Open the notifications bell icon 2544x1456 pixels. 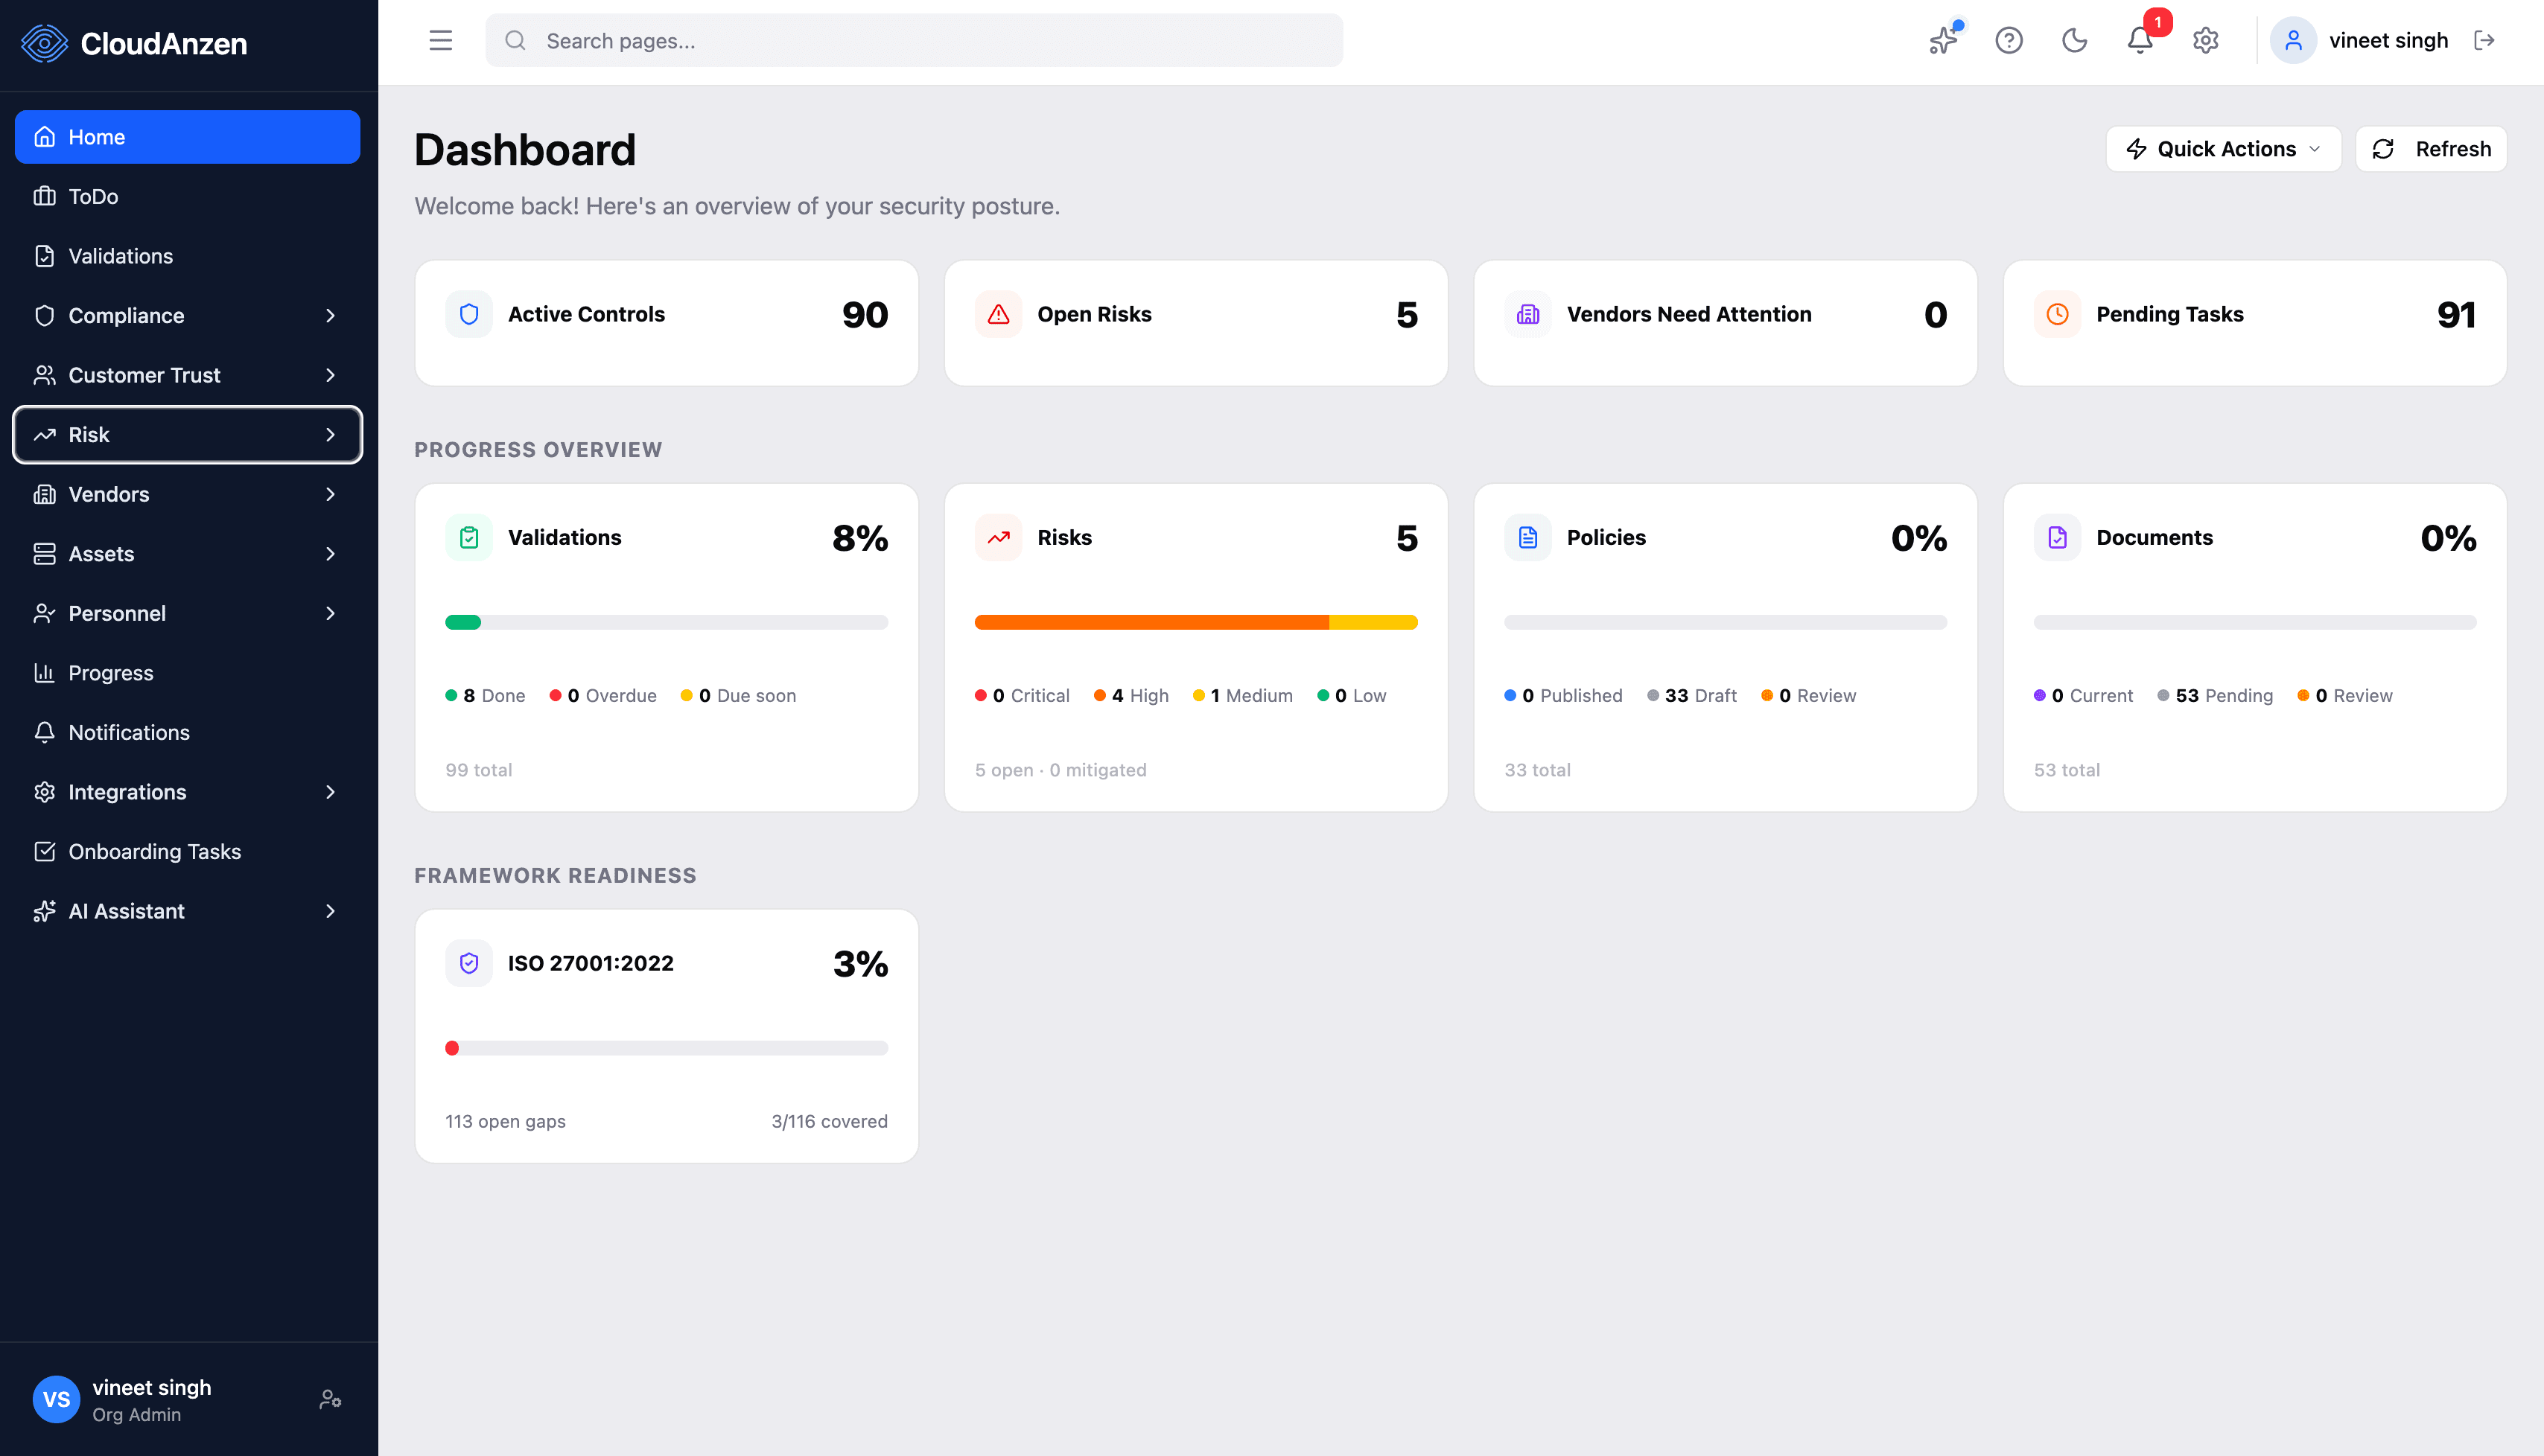[x=2140, y=41]
